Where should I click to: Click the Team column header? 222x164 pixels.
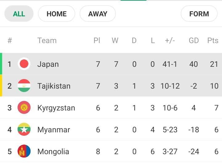point(47,41)
